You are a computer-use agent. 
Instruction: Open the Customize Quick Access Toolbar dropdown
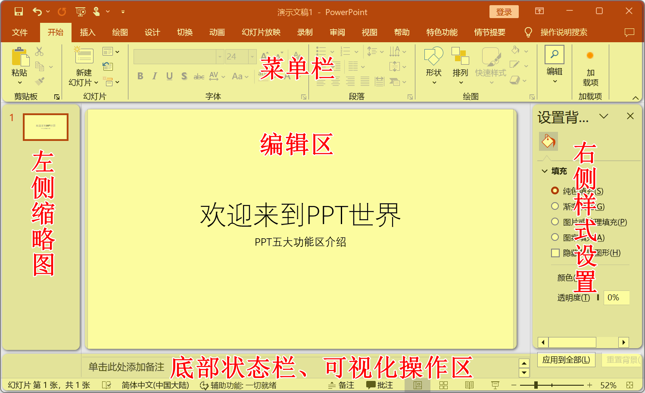[x=123, y=12]
